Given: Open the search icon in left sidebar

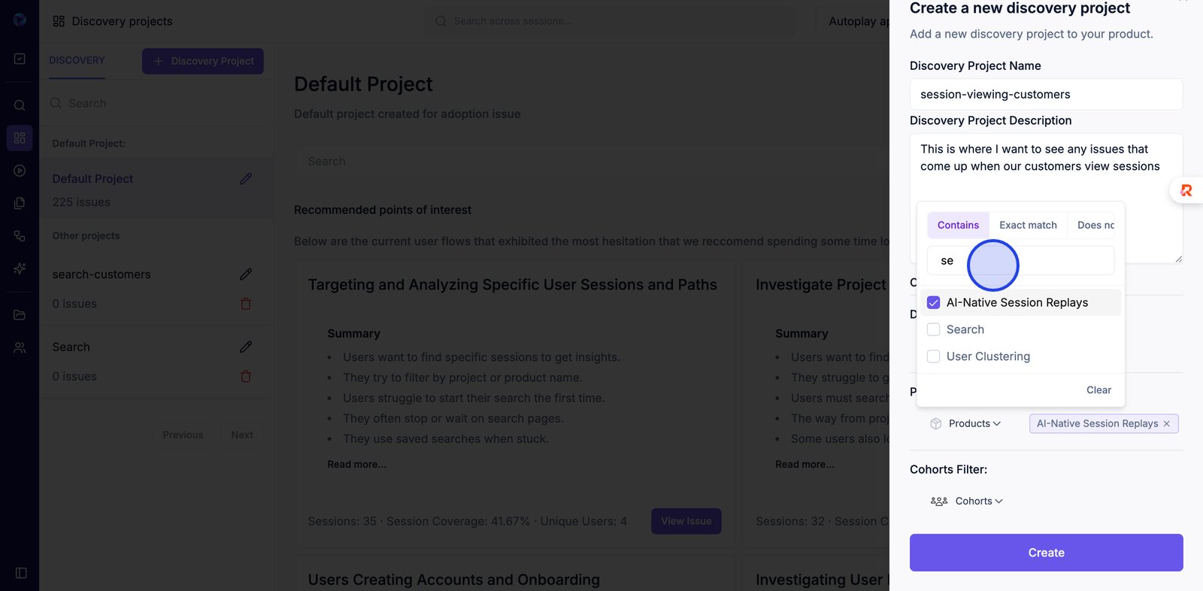Looking at the screenshot, I should [20, 105].
